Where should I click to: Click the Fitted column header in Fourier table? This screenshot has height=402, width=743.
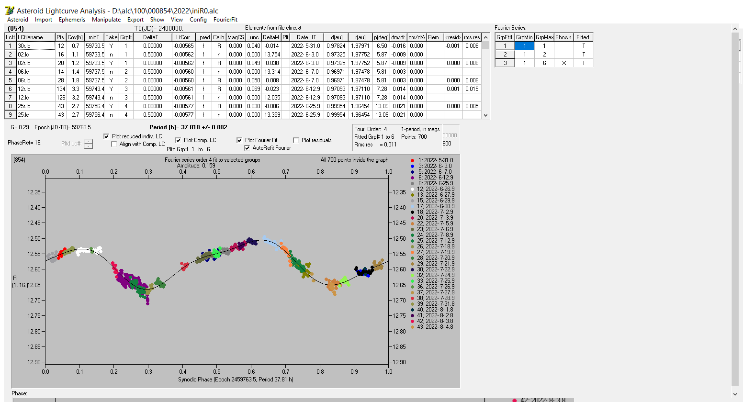583,37
